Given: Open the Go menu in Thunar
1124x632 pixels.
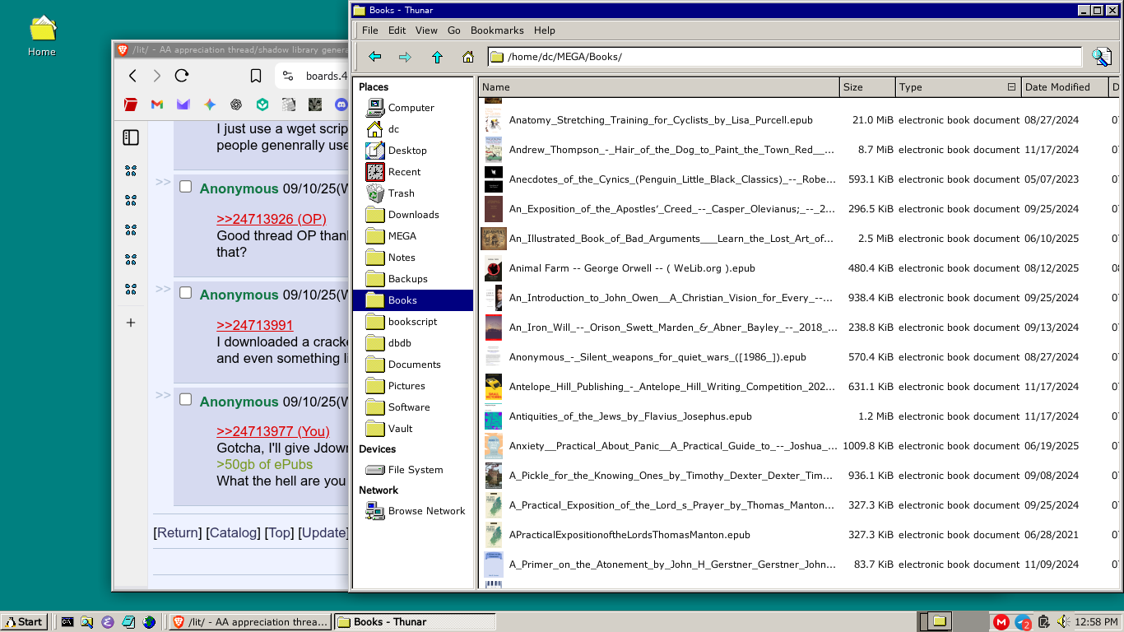Looking at the screenshot, I should [x=454, y=30].
